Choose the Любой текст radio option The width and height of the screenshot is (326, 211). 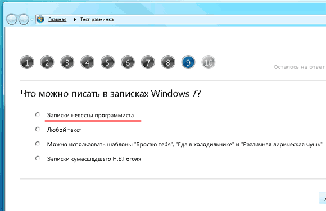tap(38, 129)
